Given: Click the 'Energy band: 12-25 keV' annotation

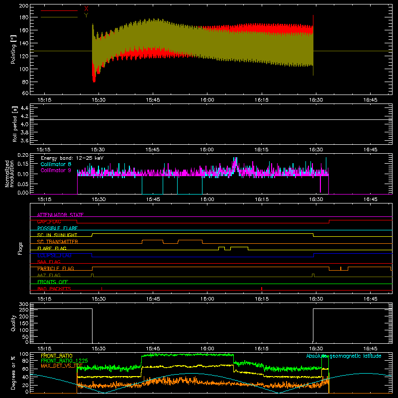Looking at the screenshot, I should [x=72, y=158].
